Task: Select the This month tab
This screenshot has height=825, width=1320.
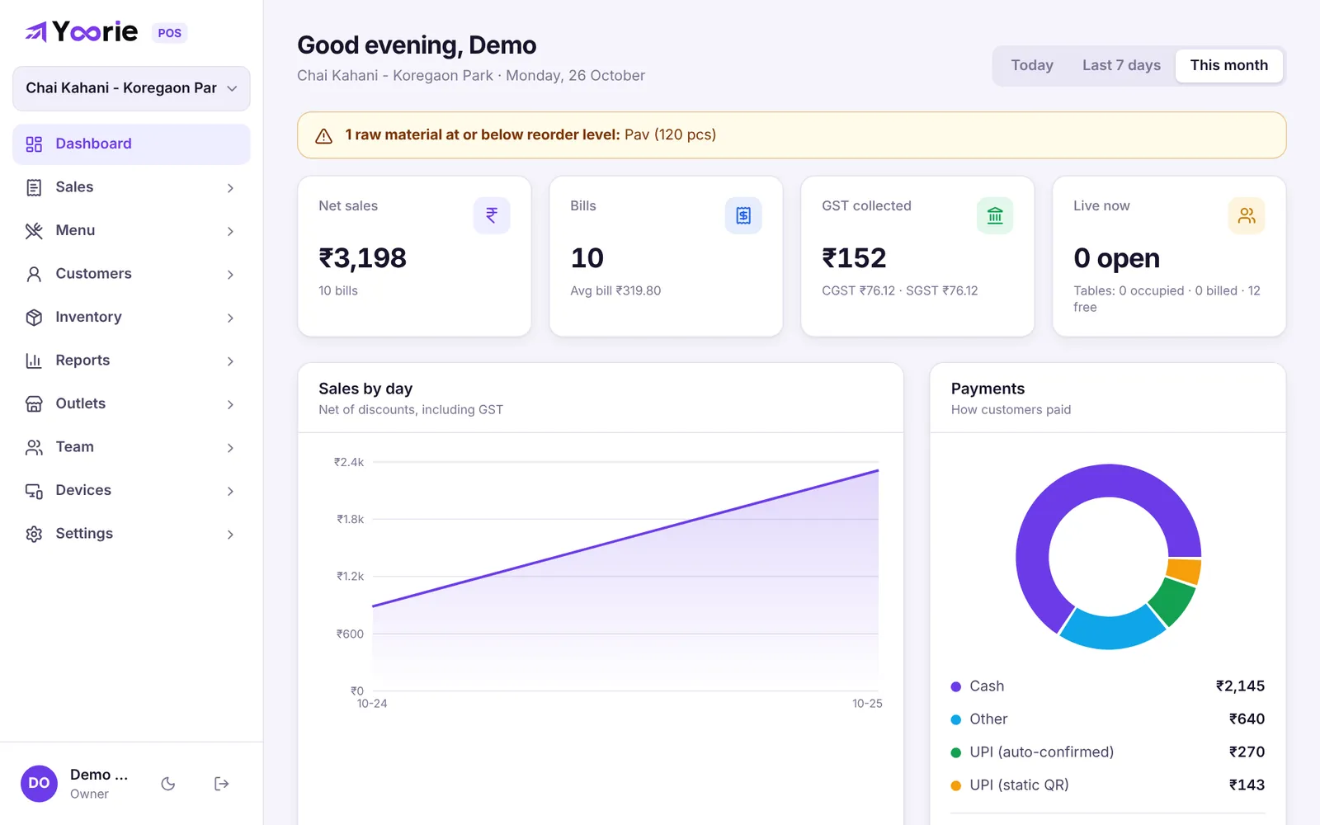Action: pyautogui.click(x=1228, y=65)
